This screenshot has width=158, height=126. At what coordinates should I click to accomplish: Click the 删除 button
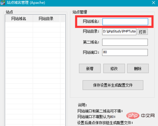point(138,69)
